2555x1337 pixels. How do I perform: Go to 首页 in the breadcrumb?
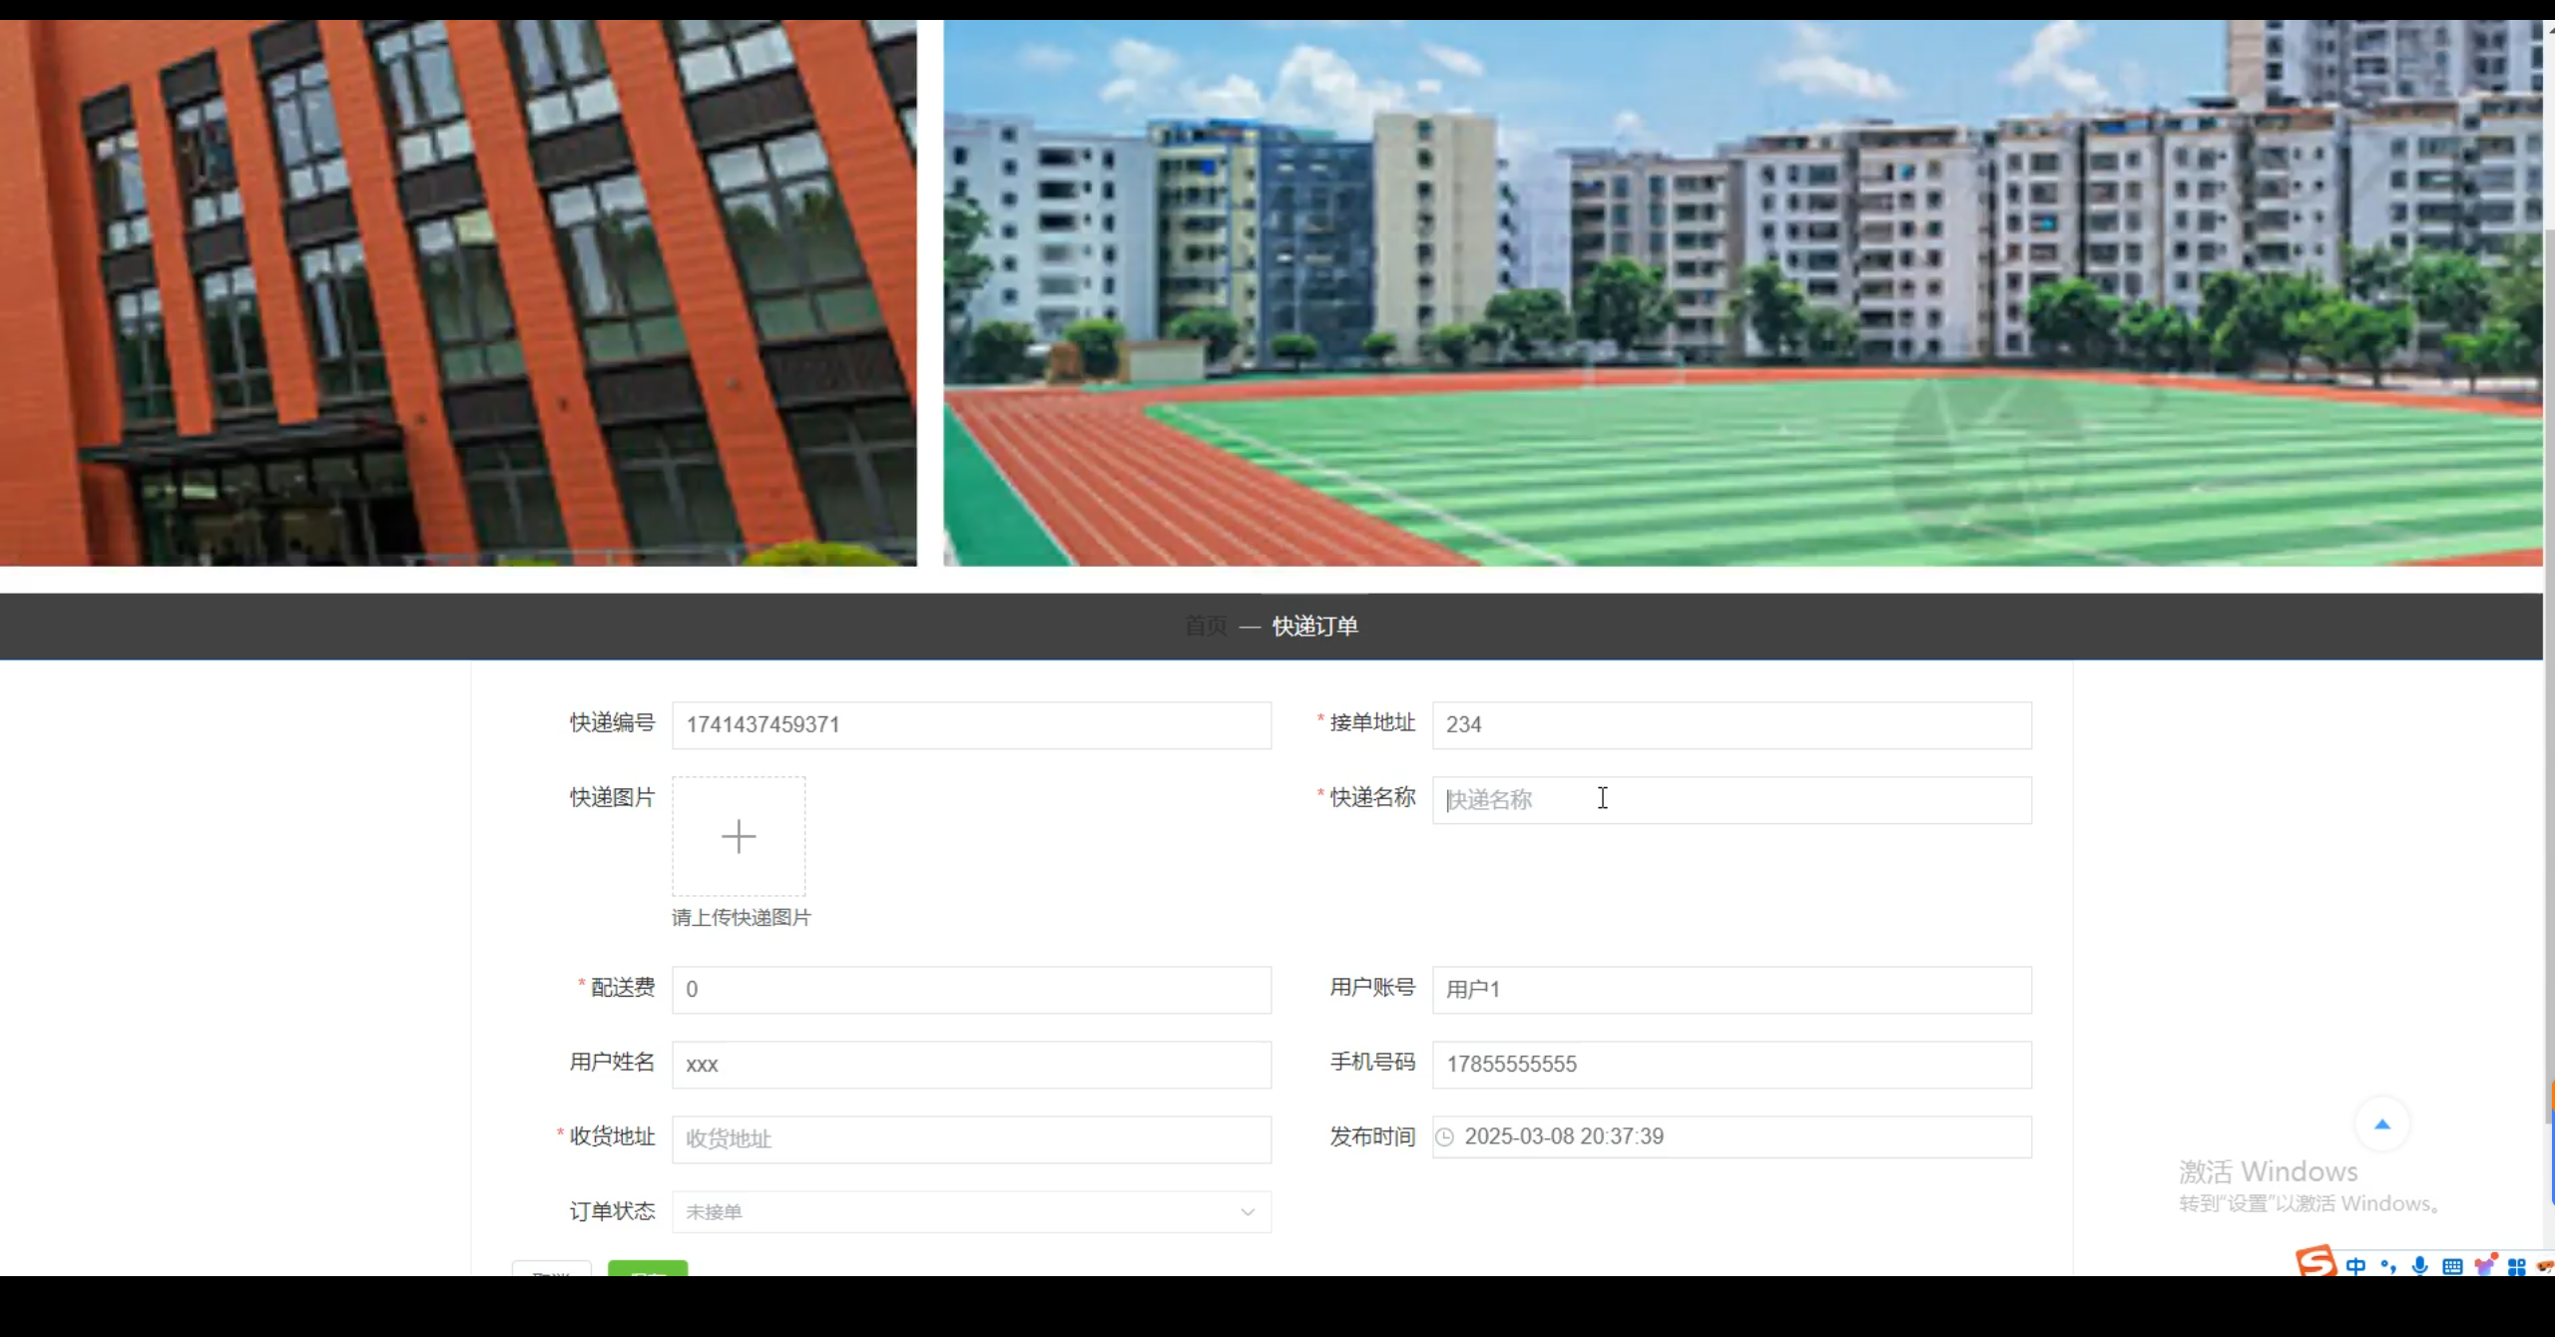coord(1206,626)
